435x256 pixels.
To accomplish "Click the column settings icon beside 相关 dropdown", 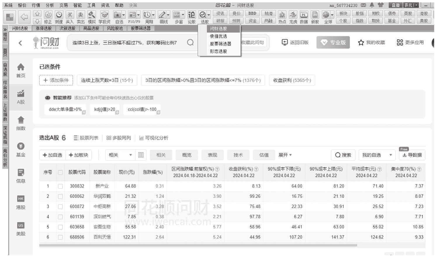I will (141, 155).
